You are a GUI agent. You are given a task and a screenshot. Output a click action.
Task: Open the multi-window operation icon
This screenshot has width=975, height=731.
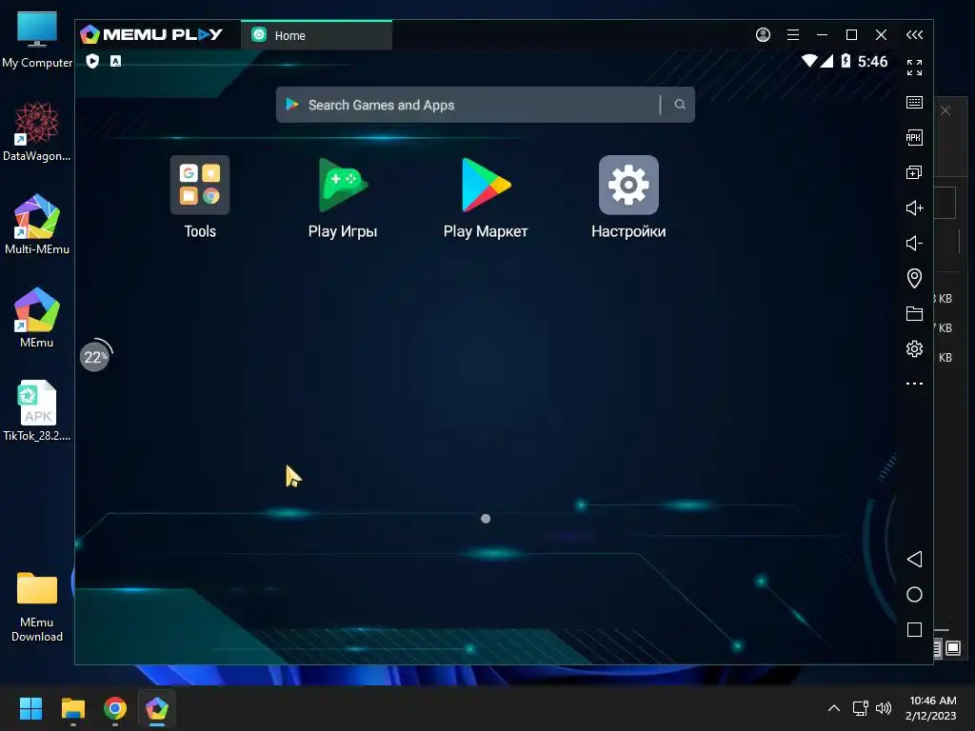pos(914,172)
